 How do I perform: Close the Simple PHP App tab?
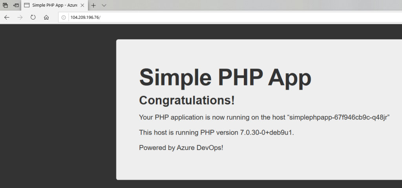click(x=82, y=5)
